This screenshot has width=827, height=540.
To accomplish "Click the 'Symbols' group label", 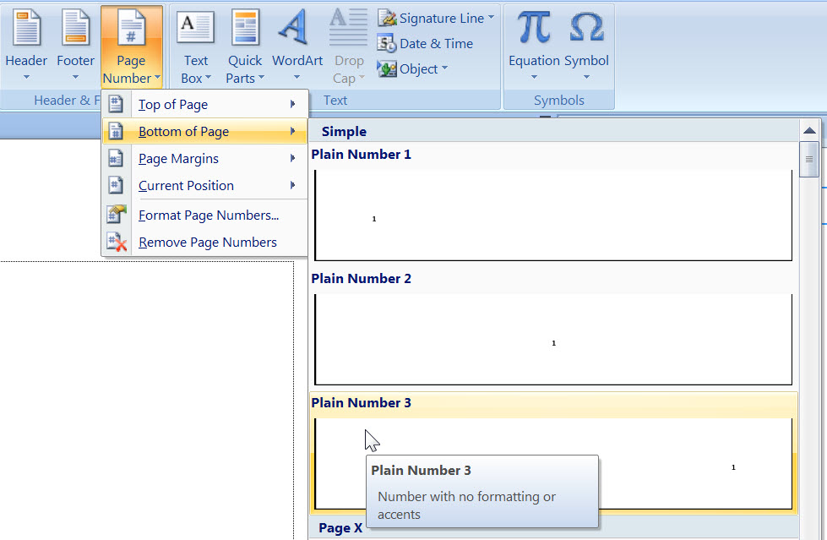I will coord(559,101).
